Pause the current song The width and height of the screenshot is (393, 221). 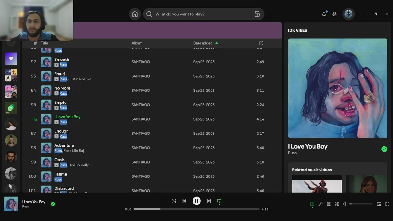196,201
